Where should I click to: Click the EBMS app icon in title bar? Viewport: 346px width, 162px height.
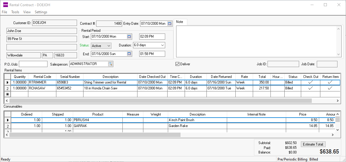[5, 5]
